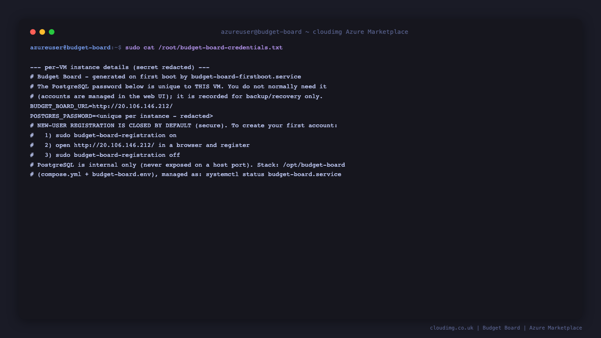
Task: Click the 'unique to THIS VM' comment line
Action: click(x=178, y=86)
